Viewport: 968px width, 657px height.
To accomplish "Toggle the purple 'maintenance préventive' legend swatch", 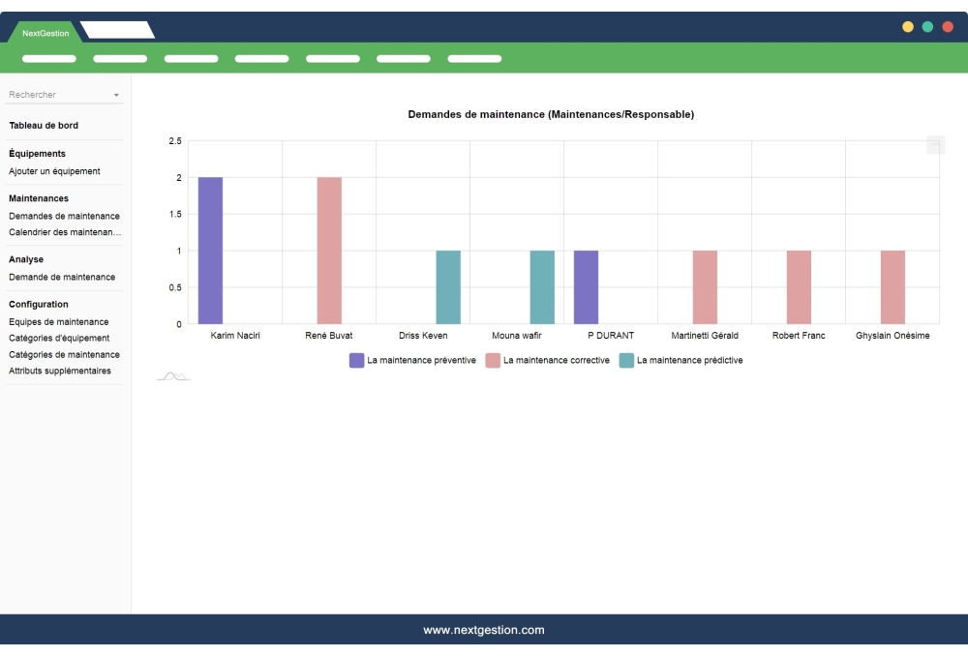I will click(356, 360).
